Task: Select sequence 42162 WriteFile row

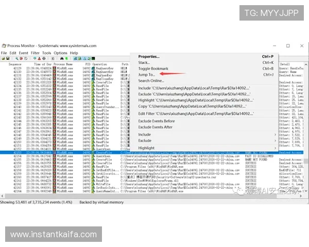Action: (x=151, y=184)
